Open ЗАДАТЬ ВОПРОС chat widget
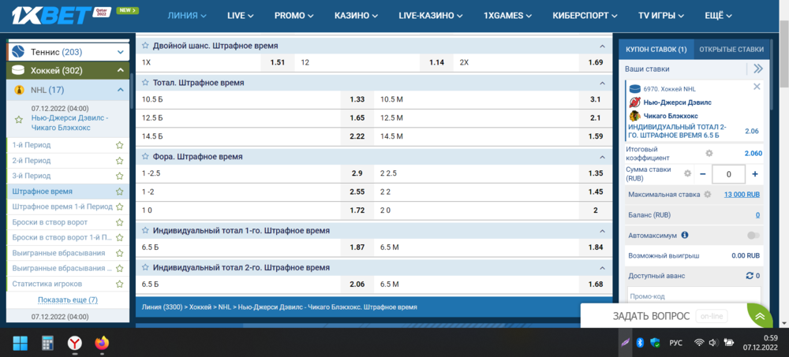 coord(653,316)
